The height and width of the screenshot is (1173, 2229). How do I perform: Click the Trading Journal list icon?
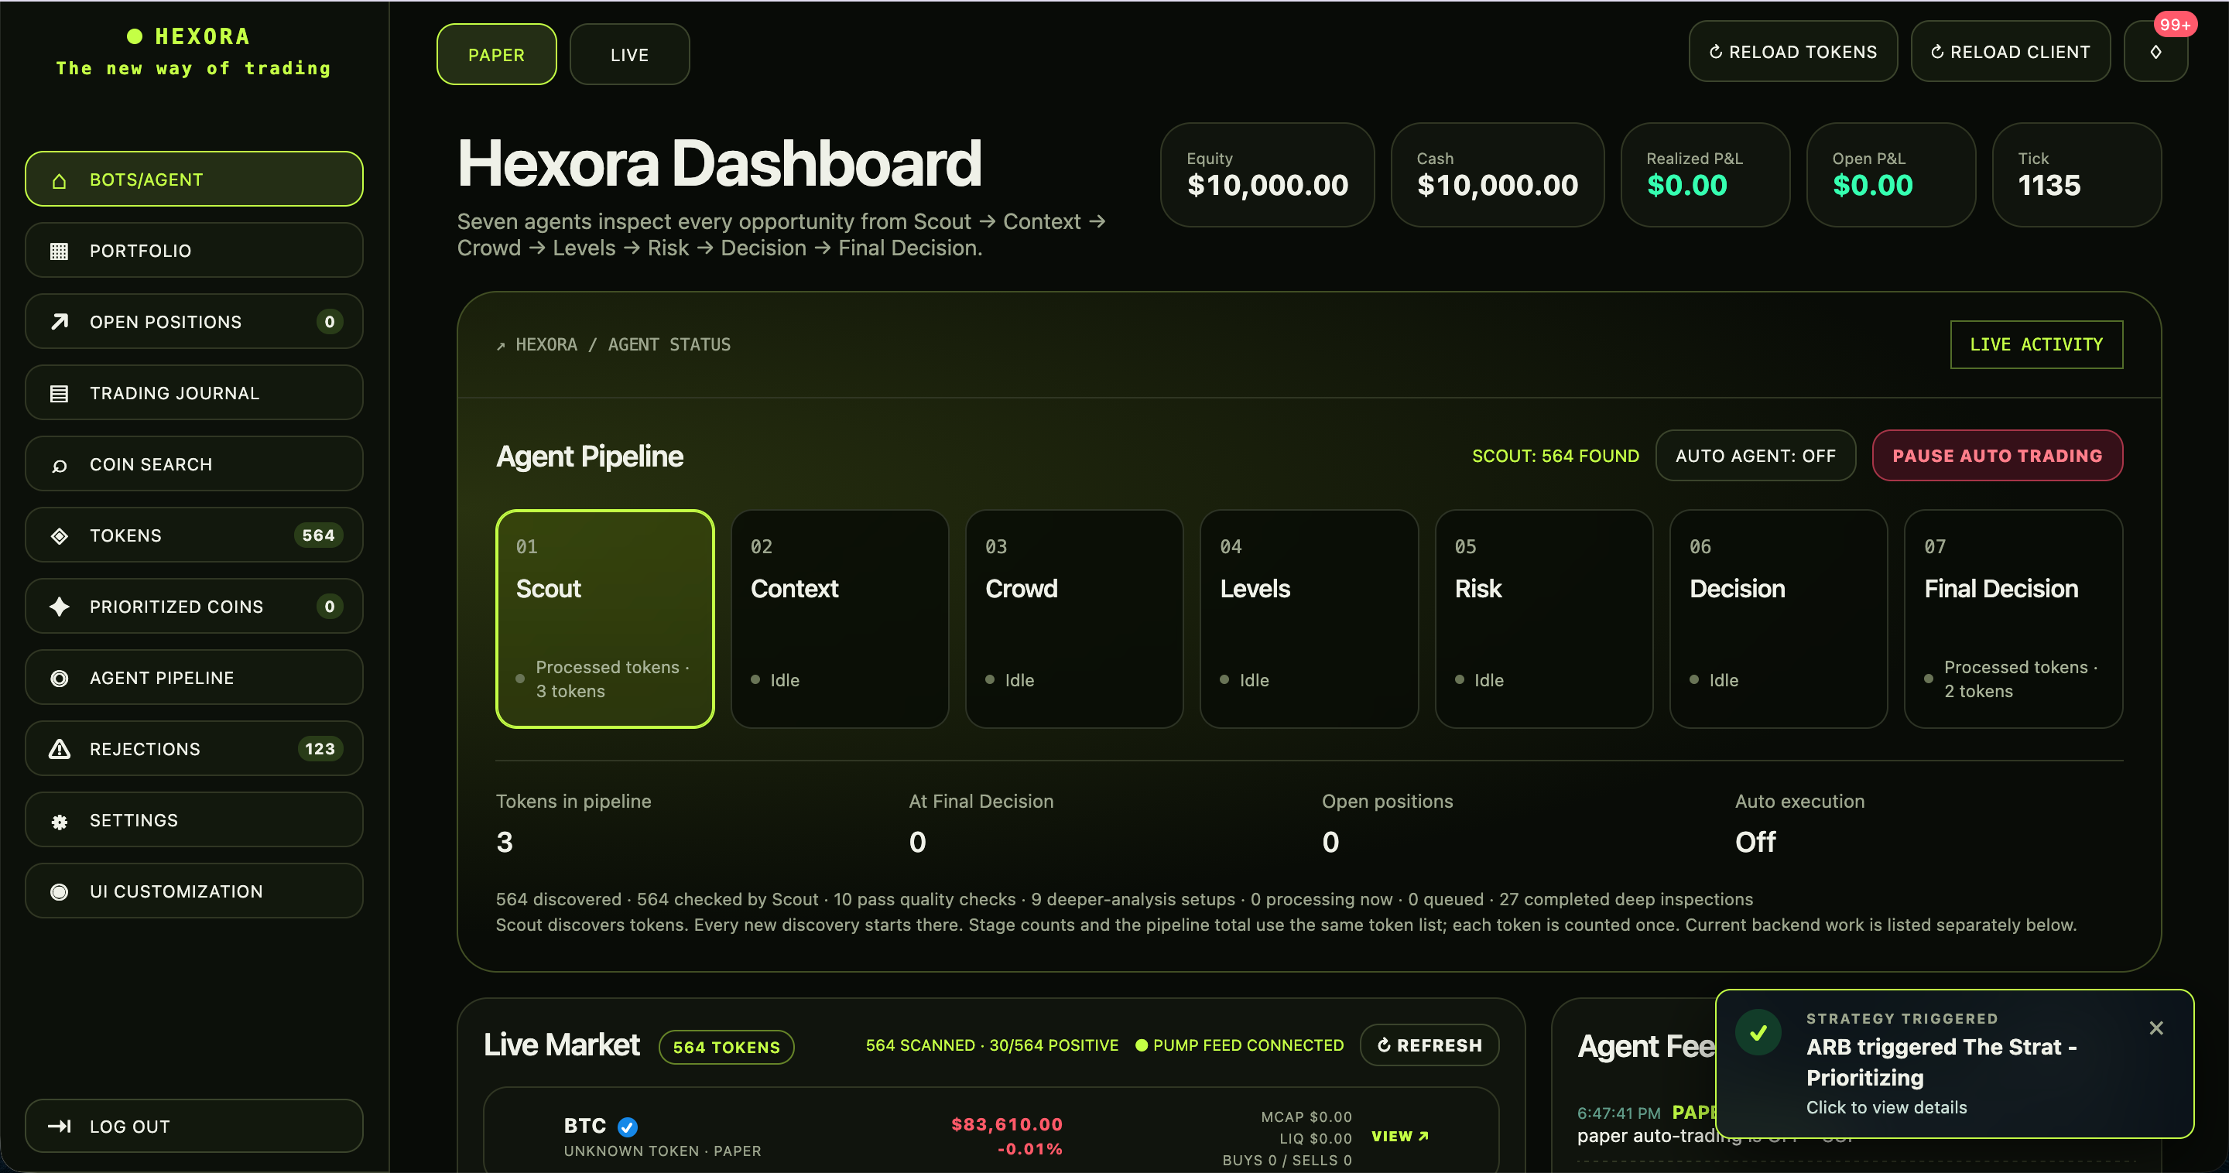(59, 394)
